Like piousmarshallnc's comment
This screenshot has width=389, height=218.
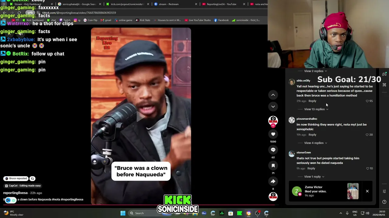click(x=367, y=135)
